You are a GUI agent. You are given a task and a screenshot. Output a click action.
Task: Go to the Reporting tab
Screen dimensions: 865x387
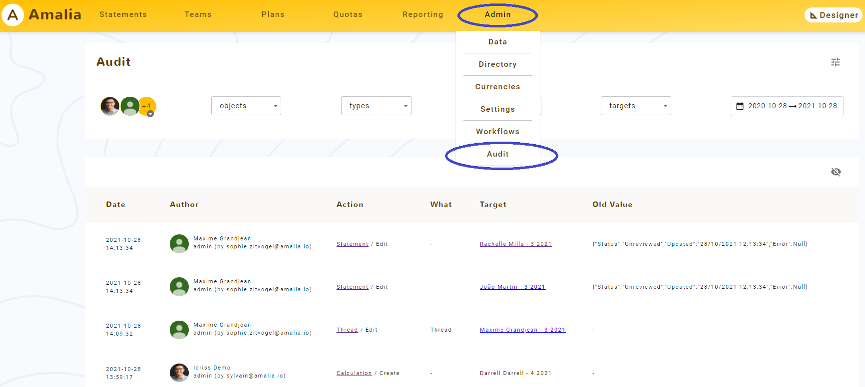[x=423, y=14]
